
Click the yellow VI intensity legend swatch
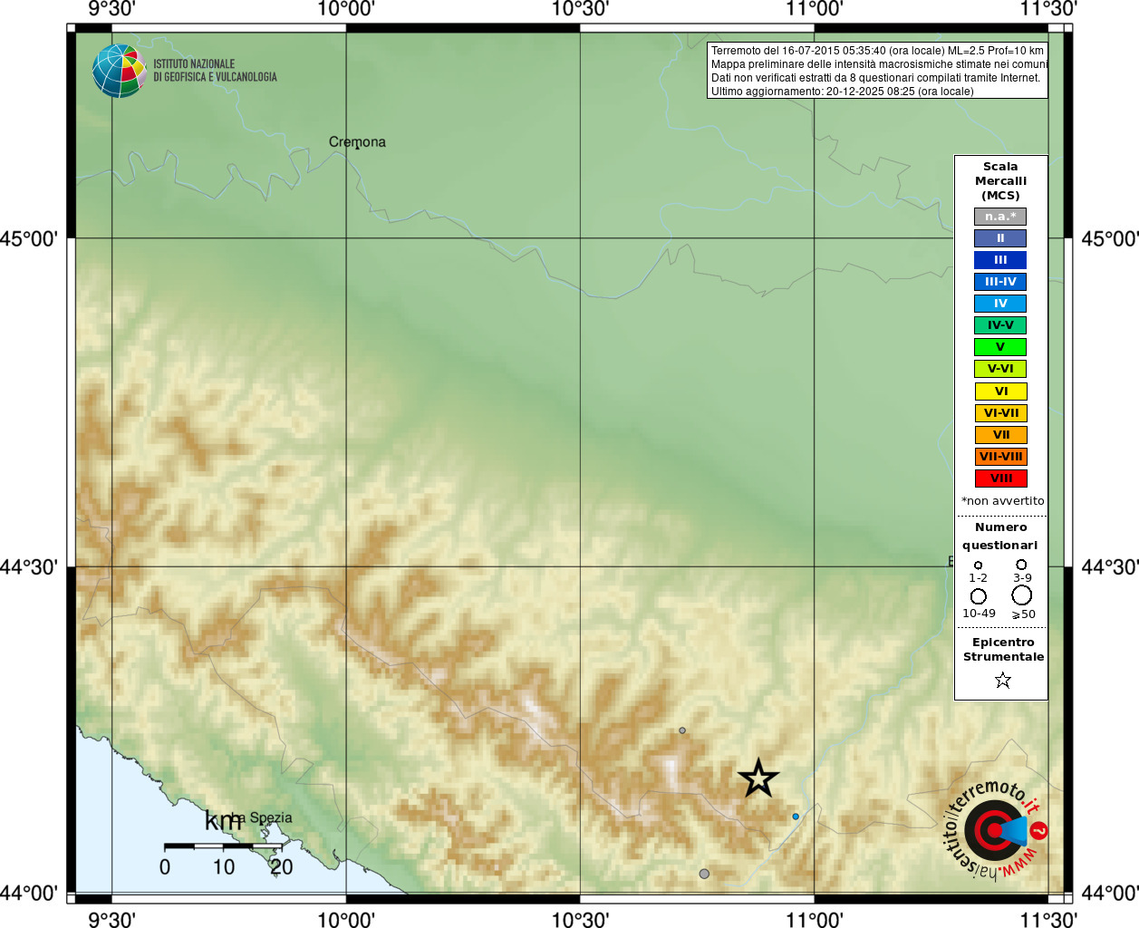[1000, 391]
